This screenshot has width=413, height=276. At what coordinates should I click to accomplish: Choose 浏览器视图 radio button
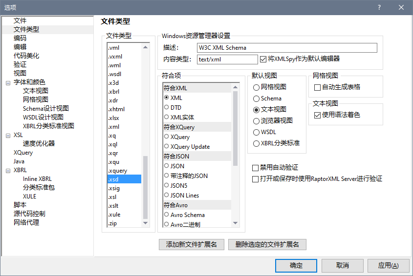[257, 121]
